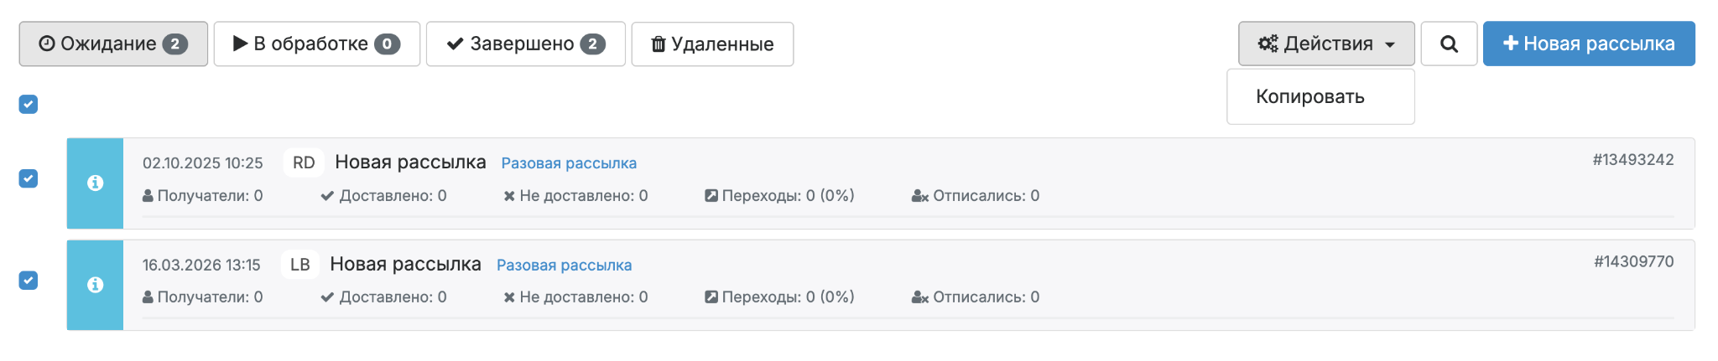
Task: Click mailing ID #13493242
Action: (1632, 160)
